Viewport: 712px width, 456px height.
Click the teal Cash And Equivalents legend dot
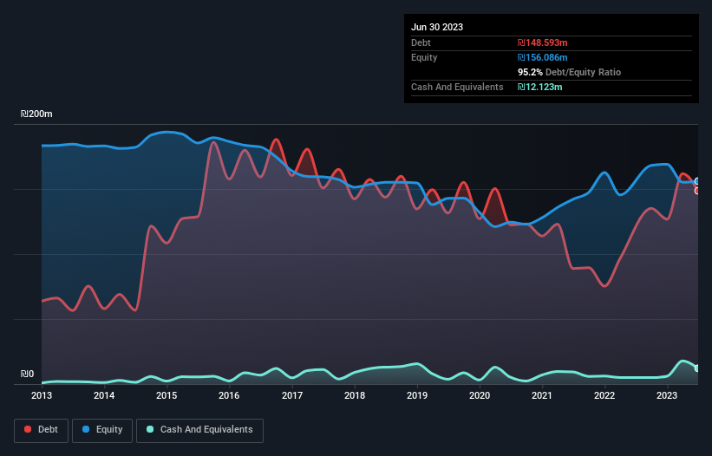pos(150,429)
